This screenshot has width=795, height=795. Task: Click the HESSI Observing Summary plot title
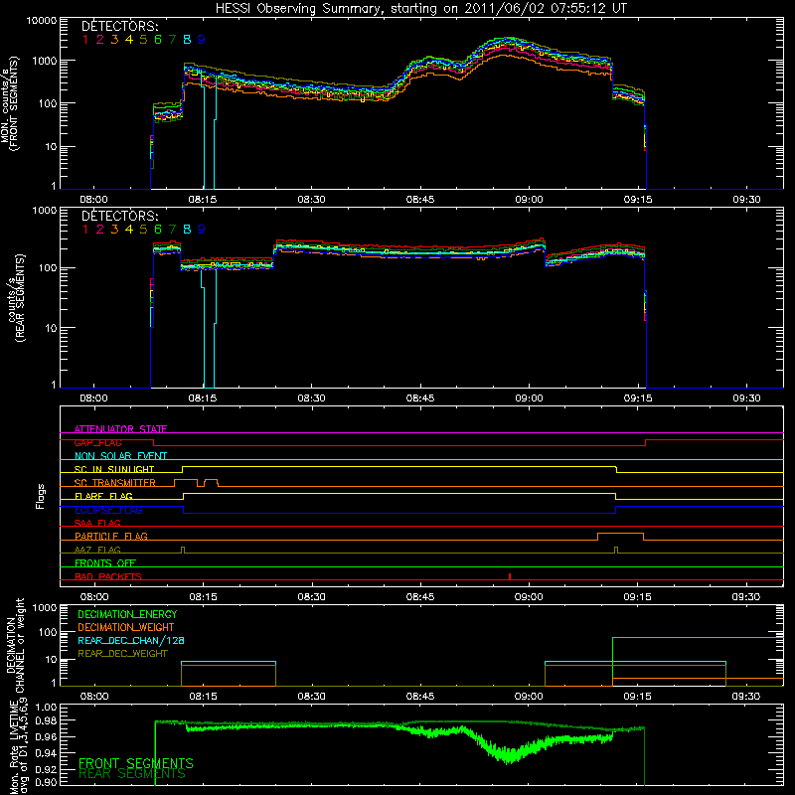[420, 8]
